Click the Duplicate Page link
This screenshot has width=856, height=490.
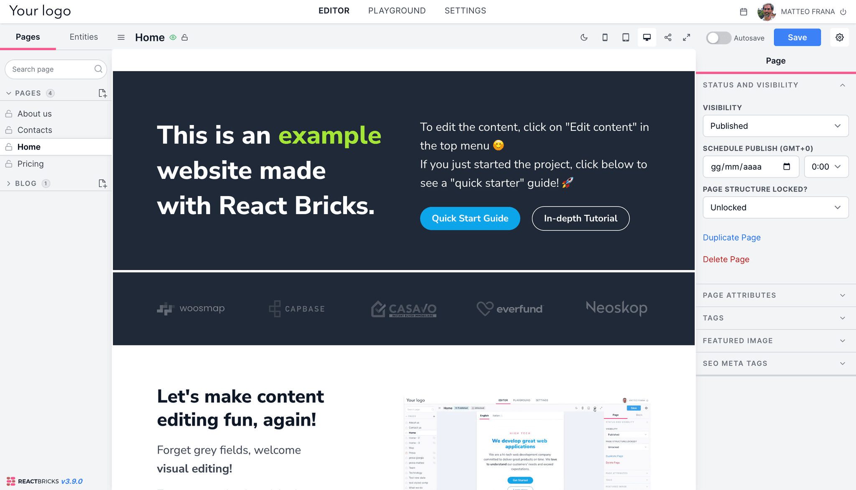tap(732, 237)
